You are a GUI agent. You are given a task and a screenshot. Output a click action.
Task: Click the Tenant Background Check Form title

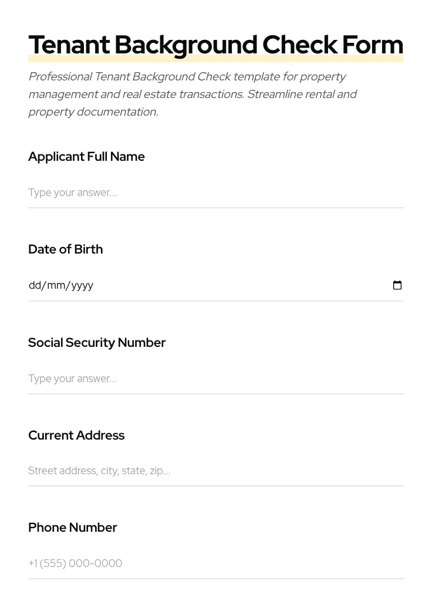(216, 44)
